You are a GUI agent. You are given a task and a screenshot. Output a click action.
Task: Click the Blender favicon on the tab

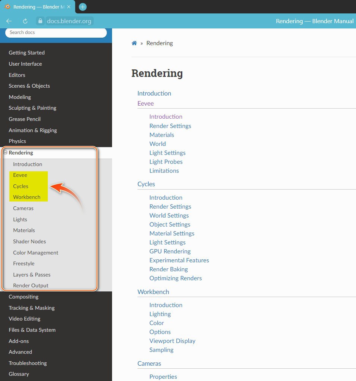point(7,7)
